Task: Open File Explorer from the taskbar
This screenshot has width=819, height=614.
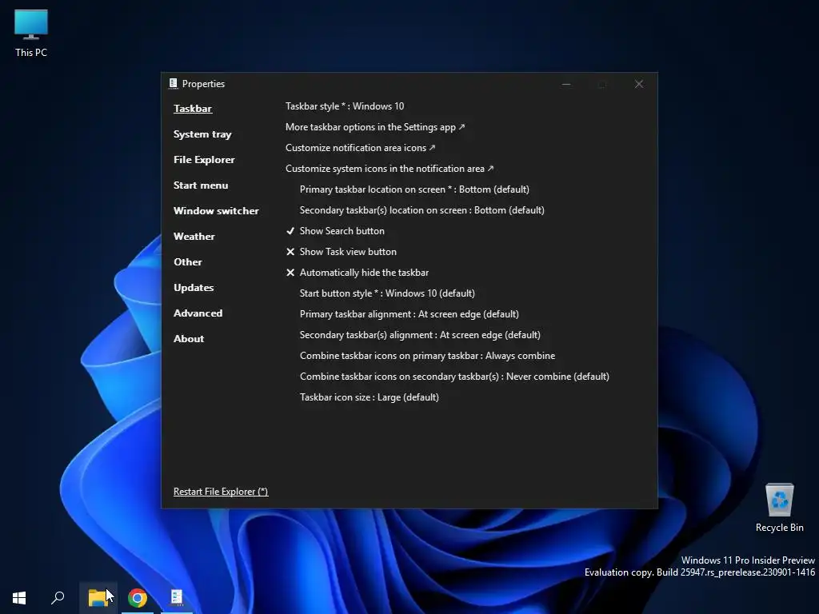Action: pyautogui.click(x=98, y=597)
